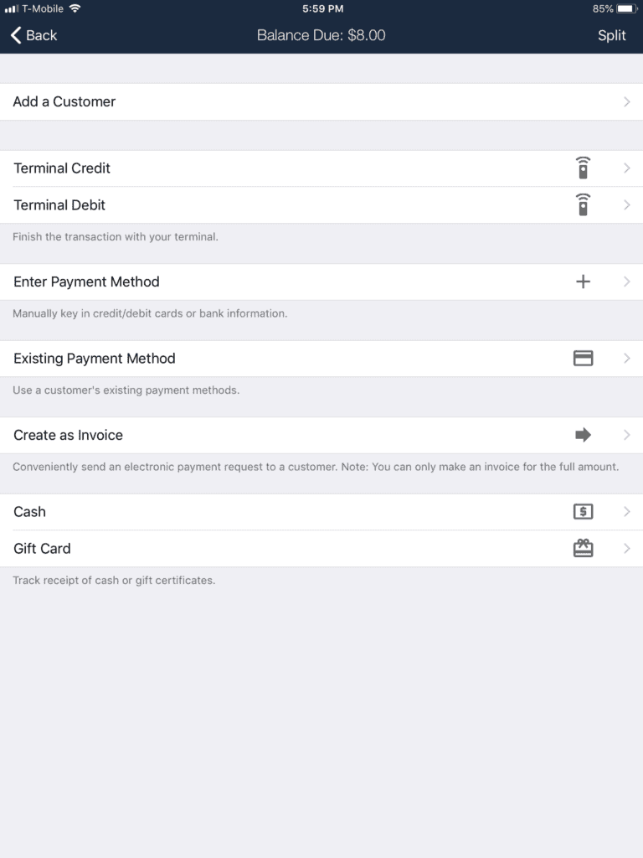
Task: Tap the Terminal Debit card reader icon
Action: click(x=583, y=204)
